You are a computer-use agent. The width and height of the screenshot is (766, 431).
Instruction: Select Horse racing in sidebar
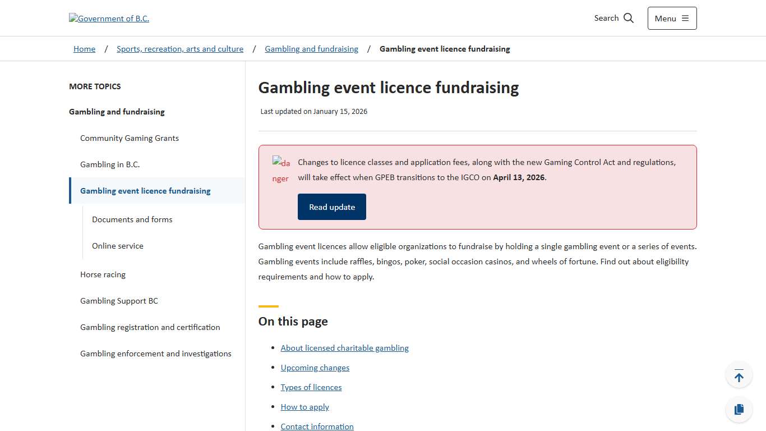tap(103, 274)
